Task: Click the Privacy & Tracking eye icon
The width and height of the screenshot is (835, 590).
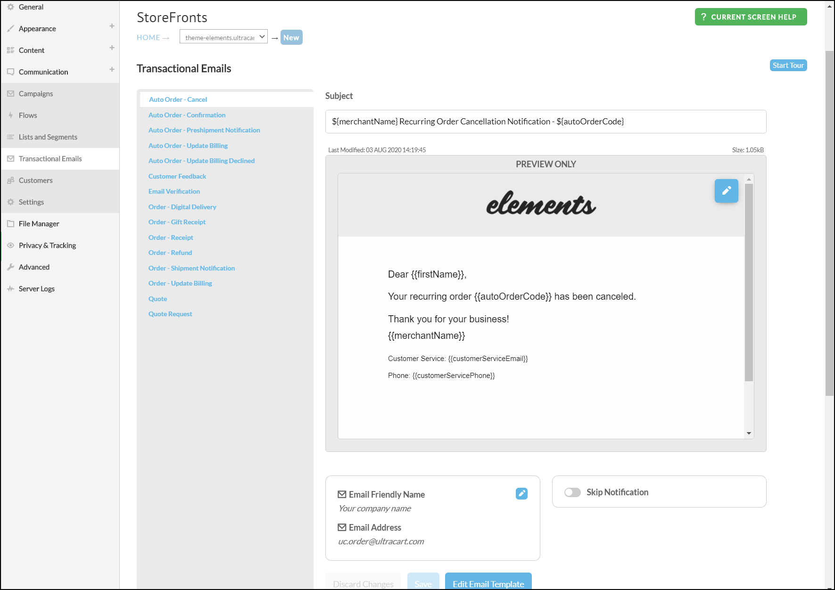Action: pos(10,246)
